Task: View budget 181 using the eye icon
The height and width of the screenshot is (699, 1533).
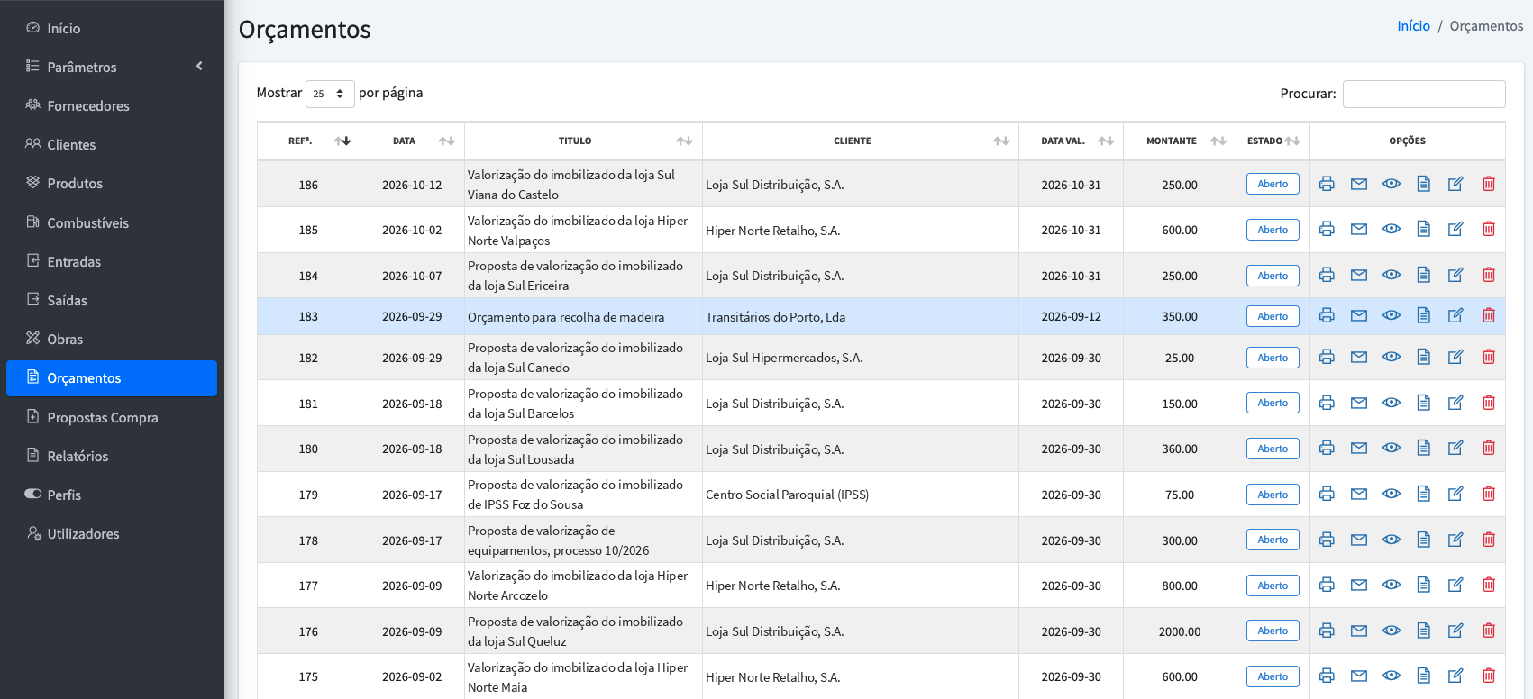Action: pos(1392,403)
